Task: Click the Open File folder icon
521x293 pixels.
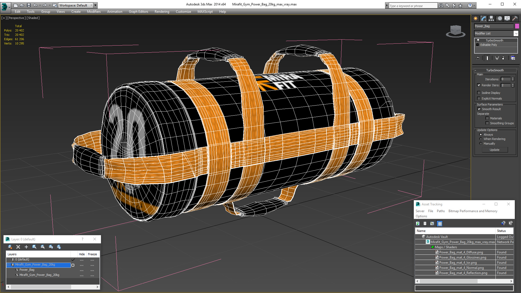Action: [x=22, y=5]
